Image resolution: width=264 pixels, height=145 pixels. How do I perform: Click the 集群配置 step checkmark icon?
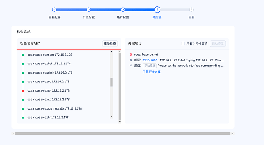[123, 10]
